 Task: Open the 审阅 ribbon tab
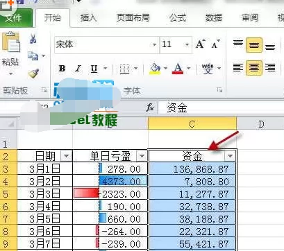point(250,17)
